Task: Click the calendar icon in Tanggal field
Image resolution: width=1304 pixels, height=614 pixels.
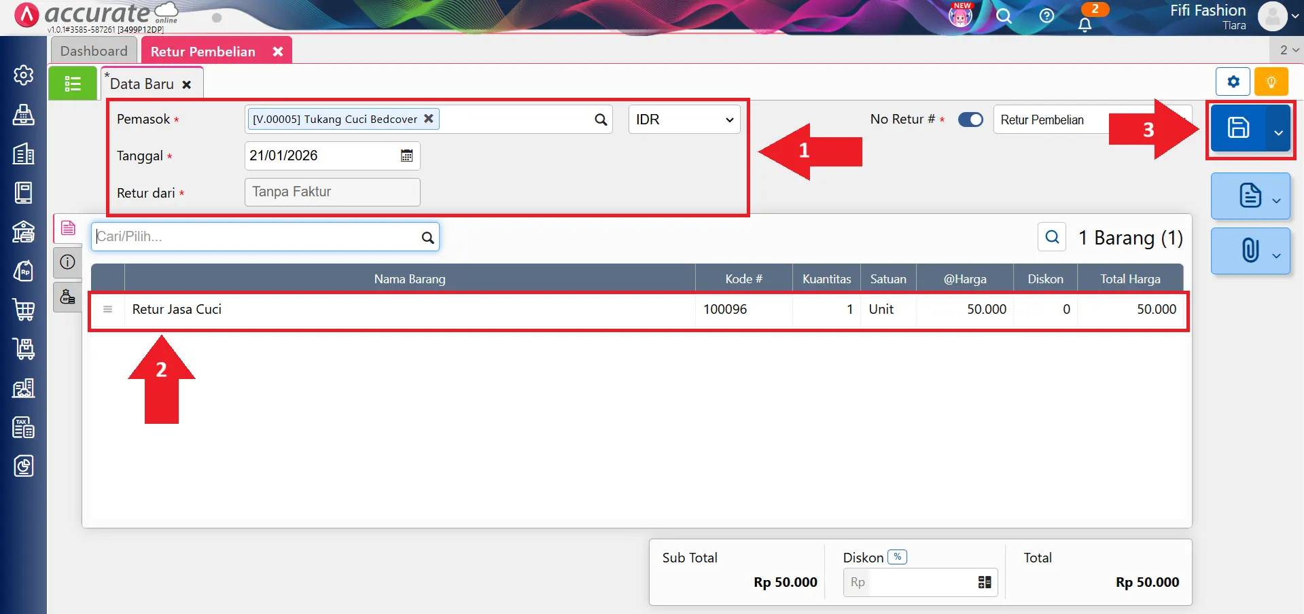Action: (406, 156)
